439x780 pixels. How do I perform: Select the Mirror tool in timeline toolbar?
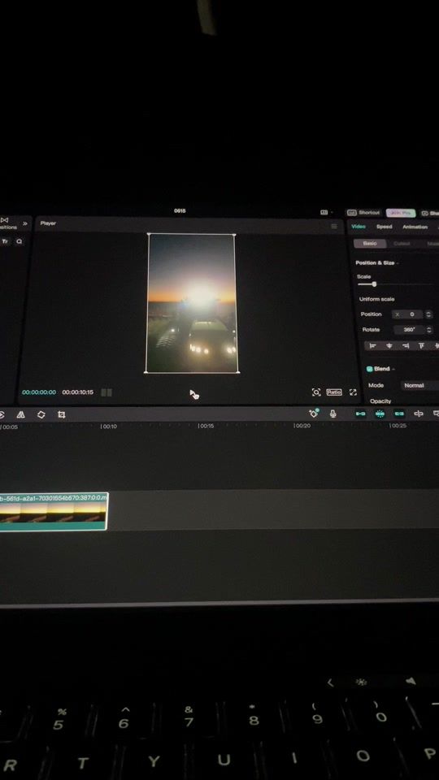point(20,414)
